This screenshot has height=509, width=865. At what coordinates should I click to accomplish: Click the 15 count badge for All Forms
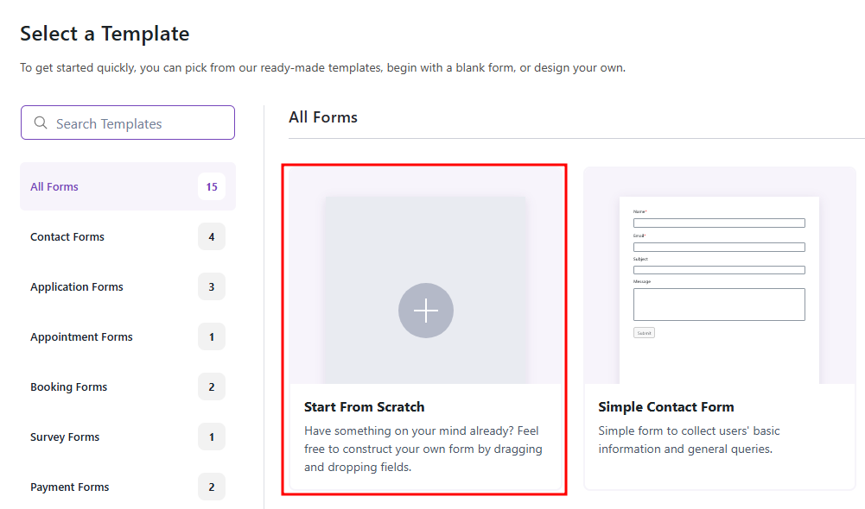(211, 186)
